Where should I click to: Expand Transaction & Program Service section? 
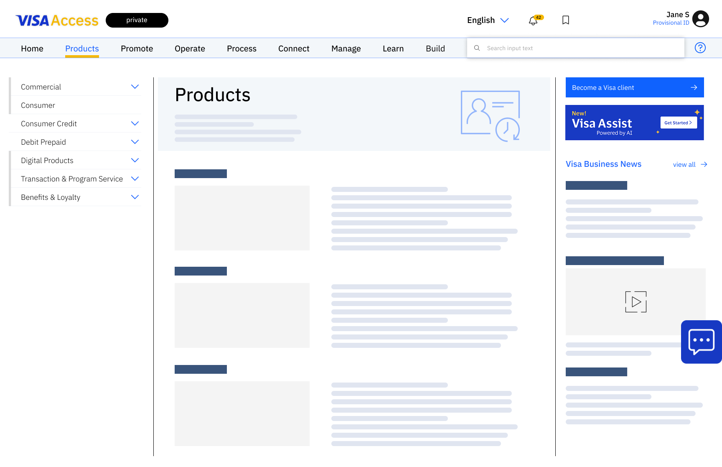pyautogui.click(x=135, y=179)
